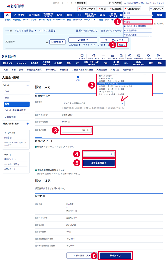Toggle the password visibility eye icon
Viewport: 166px width, 263px height.
point(111,154)
